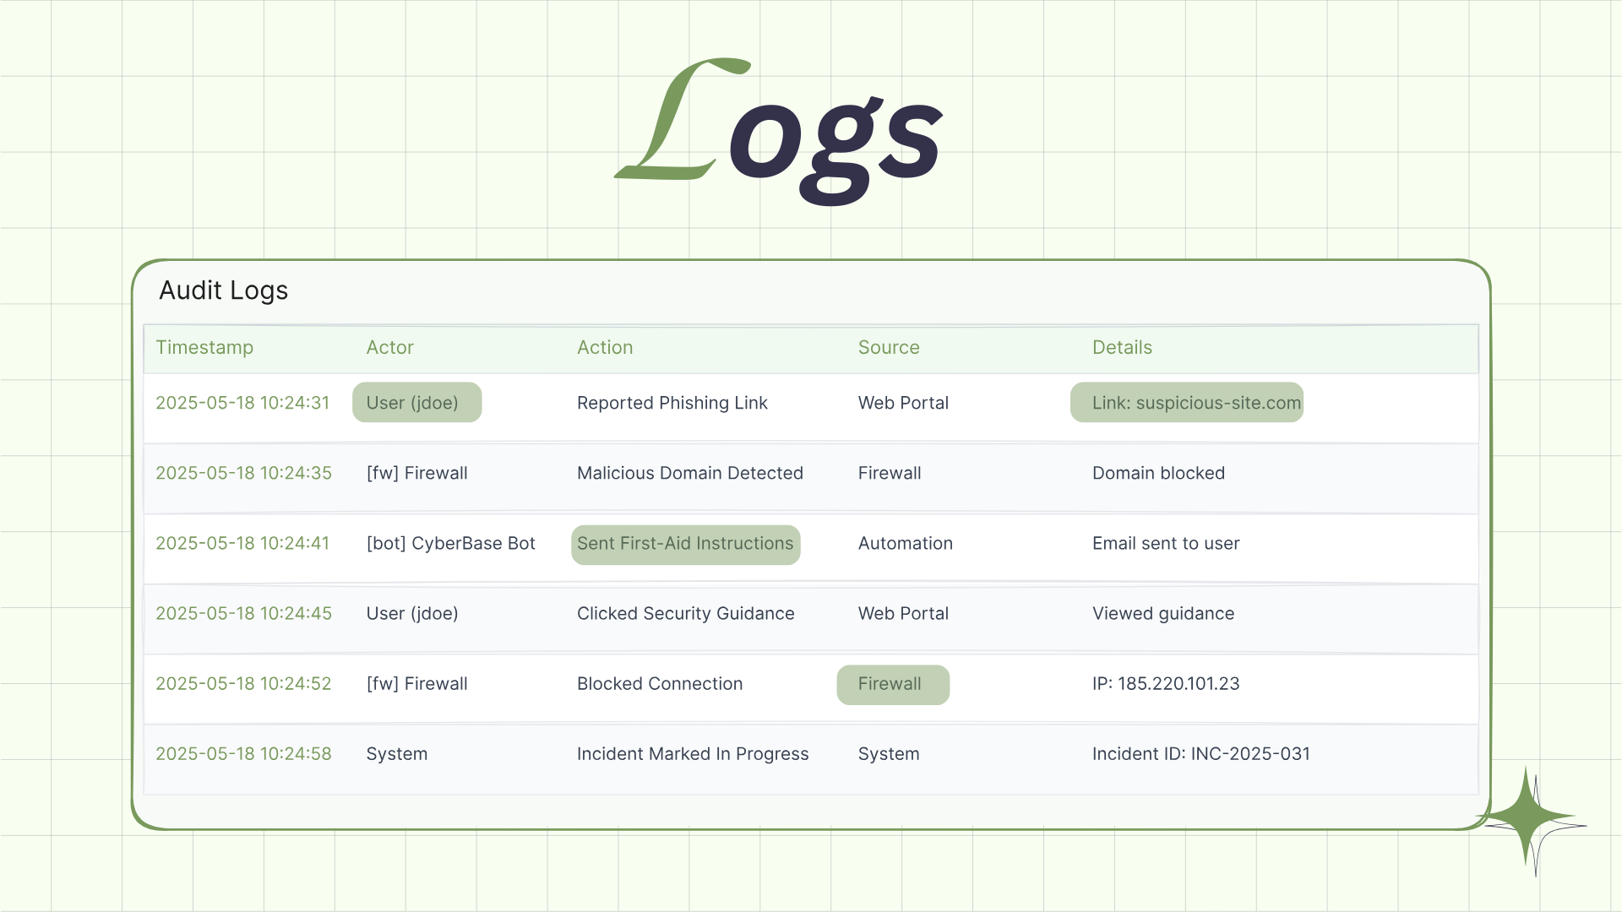Image resolution: width=1622 pixels, height=912 pixels.
Task: Click the Action column header
Action: pyautogui.click(x=605, y=348)
